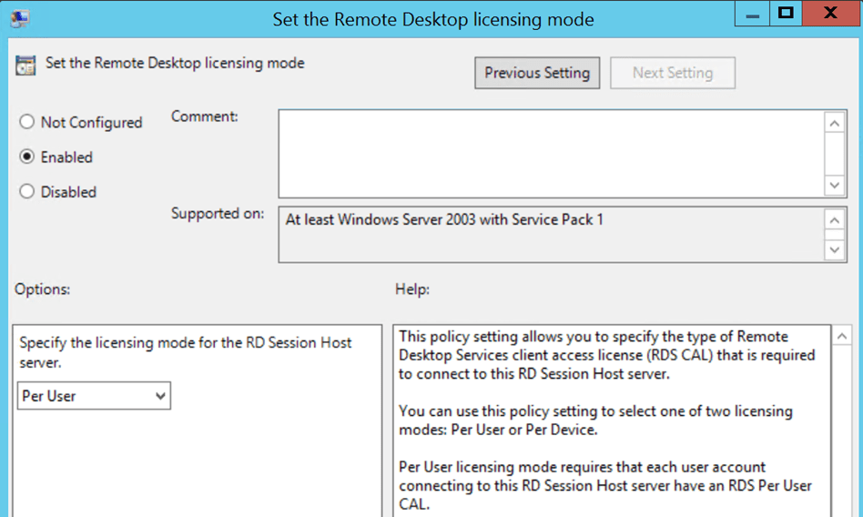Screen dimensions: 863x517
Task: Click inside the Help description panel
Action: coord(611,419)
